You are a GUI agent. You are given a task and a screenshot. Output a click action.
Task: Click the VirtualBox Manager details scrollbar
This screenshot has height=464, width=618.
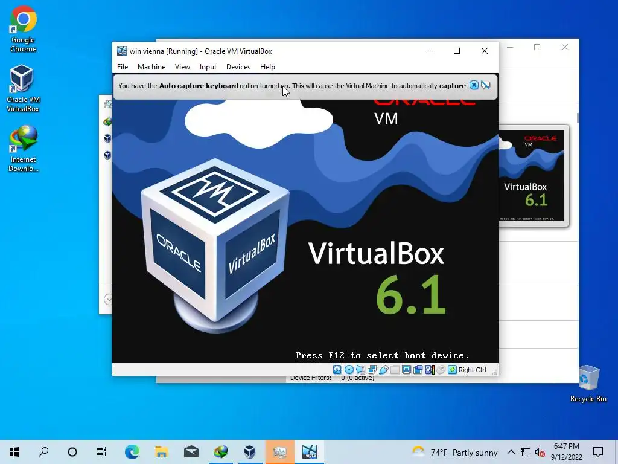point(578,118)
